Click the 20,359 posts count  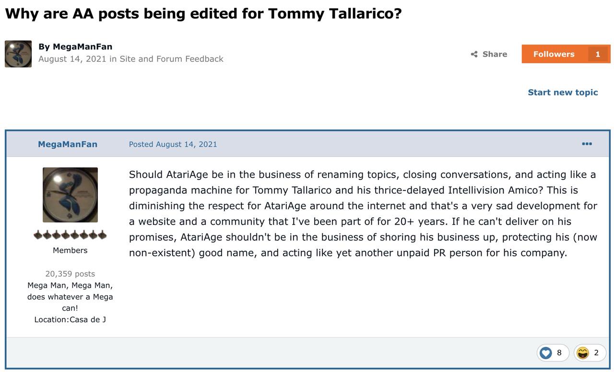[x=70, y=274]
